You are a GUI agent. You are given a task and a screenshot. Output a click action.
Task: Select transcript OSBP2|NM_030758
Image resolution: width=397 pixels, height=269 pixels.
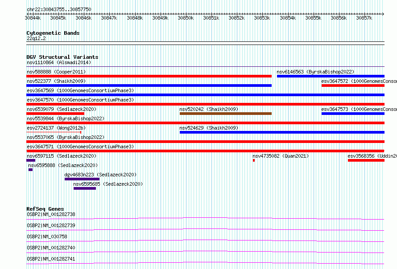coord(47,236)
